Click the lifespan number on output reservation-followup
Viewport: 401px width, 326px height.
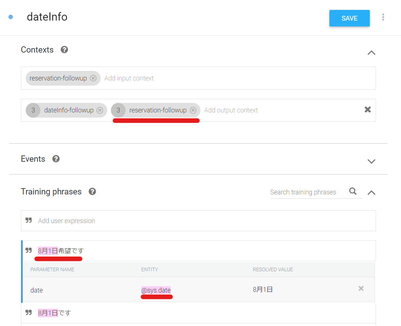[118, 110]
